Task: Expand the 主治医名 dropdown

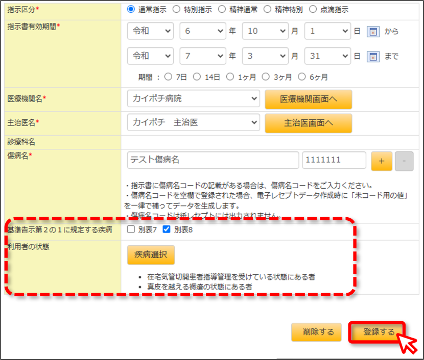Action: click(193, 122)
